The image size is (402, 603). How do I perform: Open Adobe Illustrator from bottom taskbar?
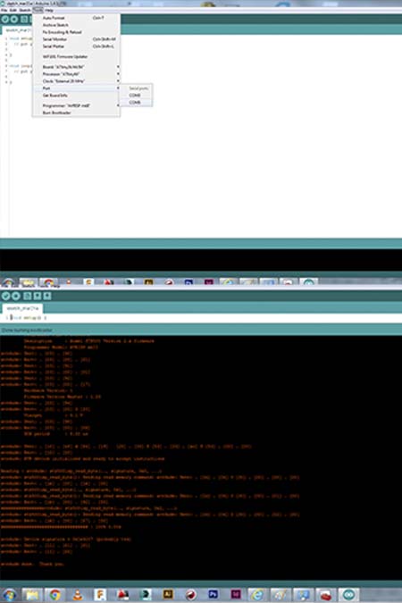tap(168, 595)
